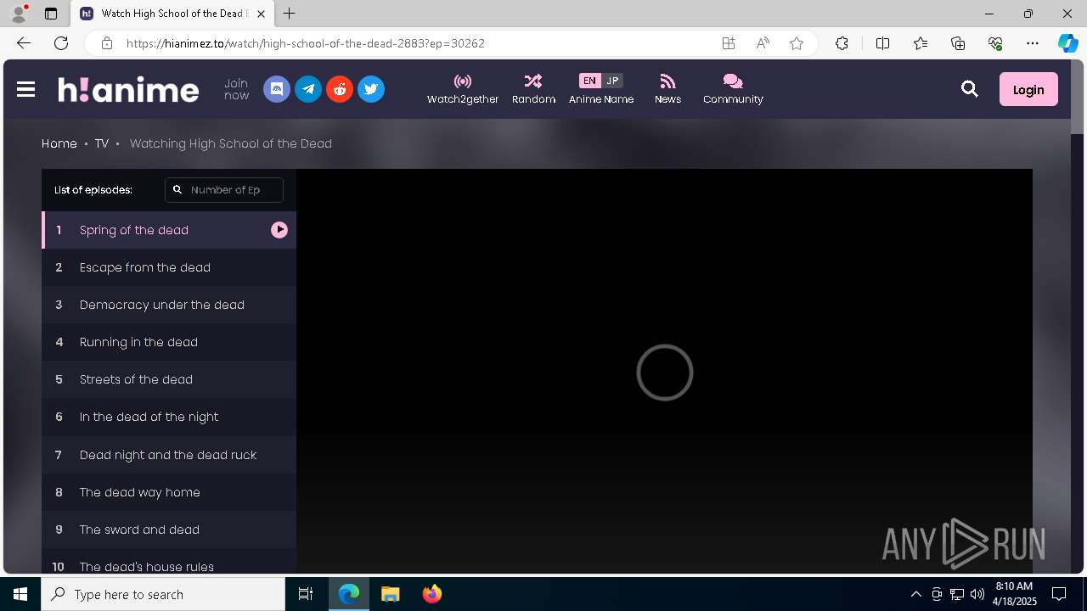1087x611 pixels.
Task: Go to TV breadcrumb
Action: coord(102,143)
